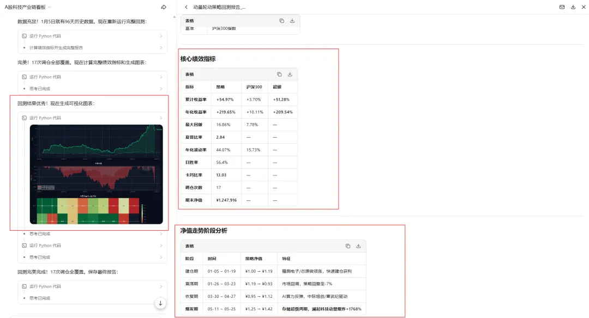Download the table containing 沪深300指数 row
589x318 pixels.
click(x=292, y=21)
